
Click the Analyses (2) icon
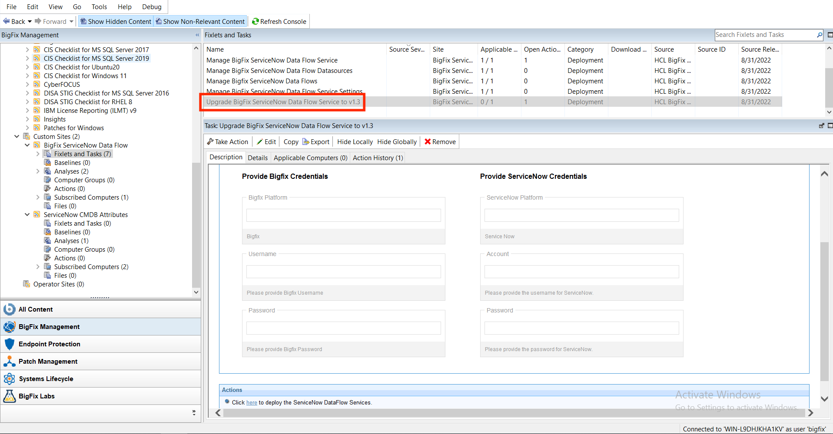point(47,171)
